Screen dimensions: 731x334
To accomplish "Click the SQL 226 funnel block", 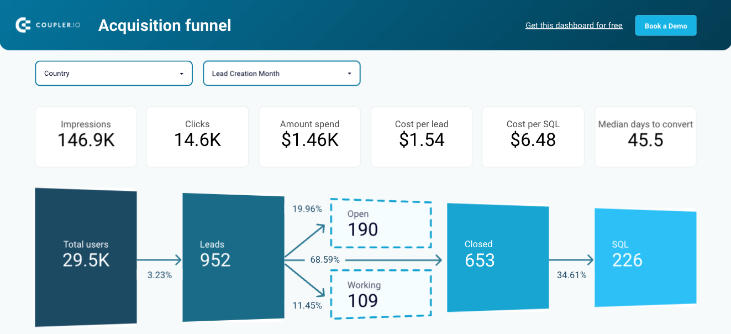I will click(645, 257).
